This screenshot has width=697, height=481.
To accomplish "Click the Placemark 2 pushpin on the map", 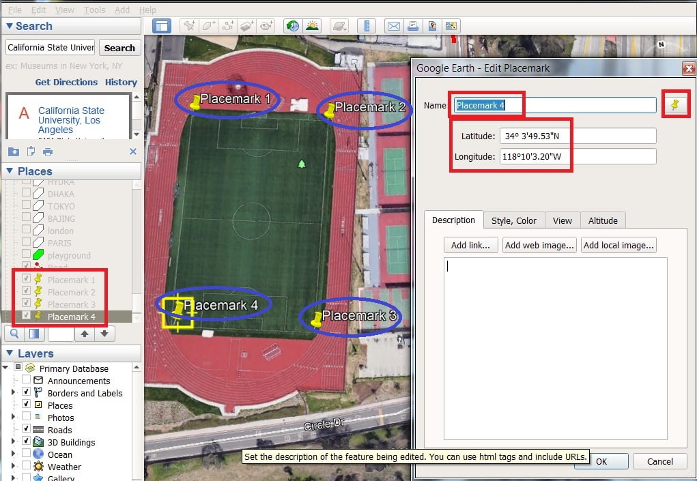I will [330, 111].
